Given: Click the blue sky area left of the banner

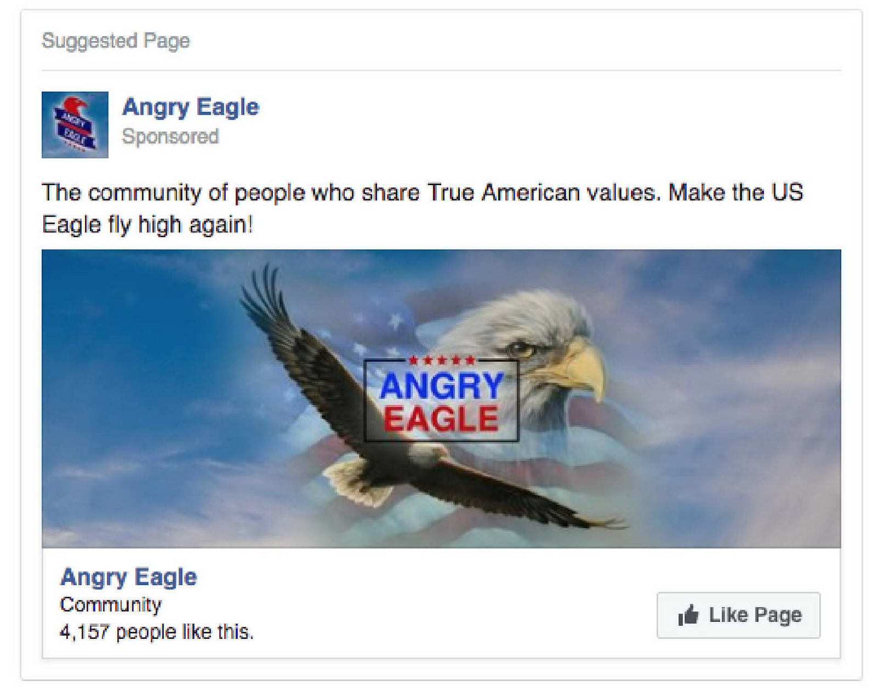Looking at the screenshot, I should 137,357.
